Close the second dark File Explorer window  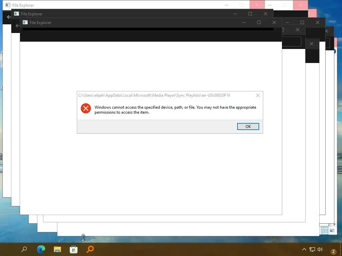[x=266, y=14]
